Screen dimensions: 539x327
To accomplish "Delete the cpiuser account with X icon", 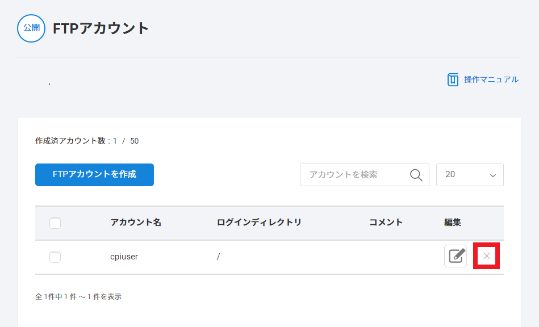I will (x=486, y=257).
